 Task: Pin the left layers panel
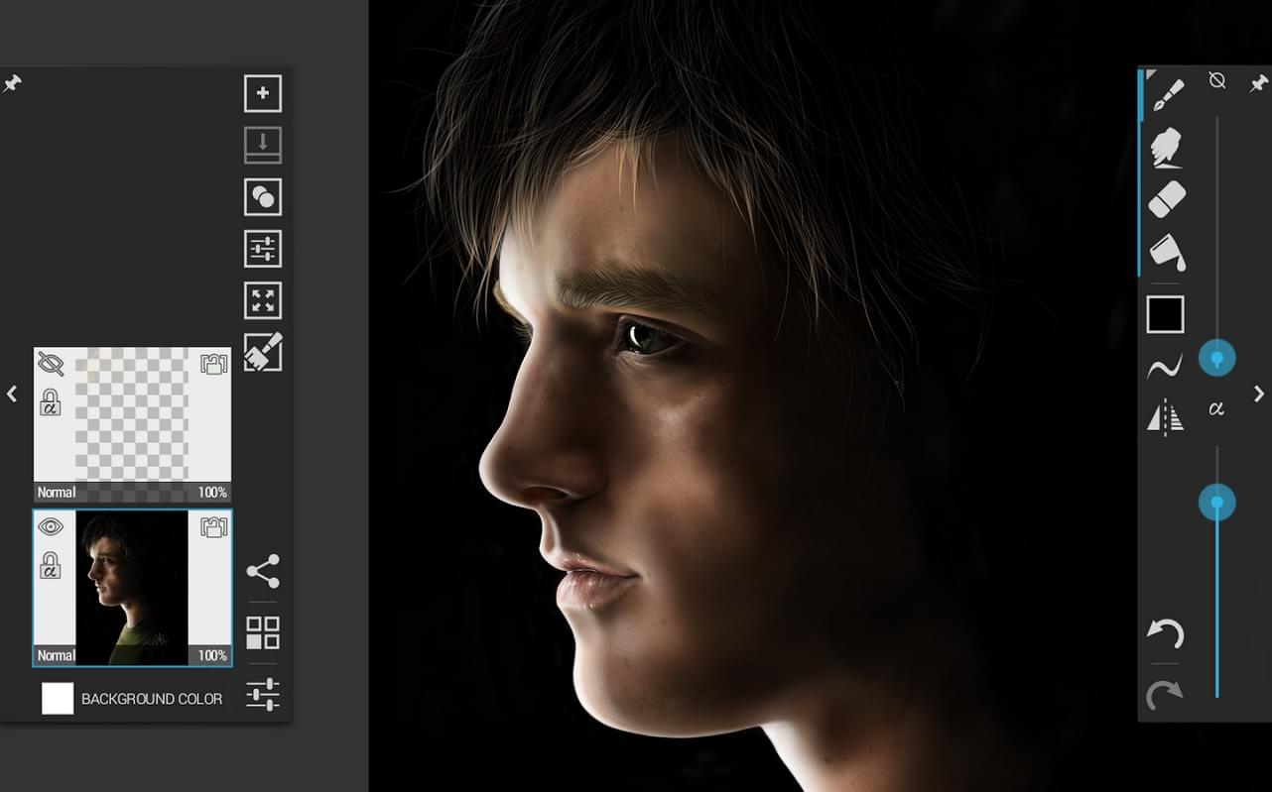pos(12,83)
